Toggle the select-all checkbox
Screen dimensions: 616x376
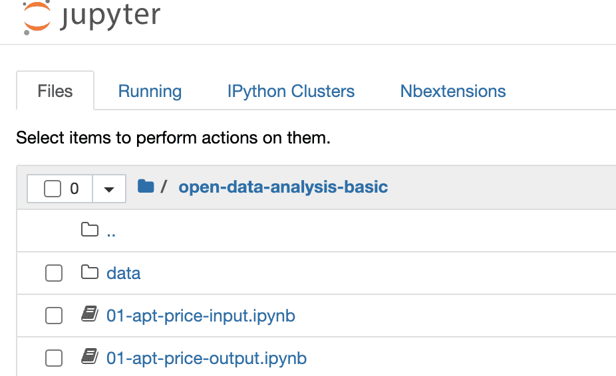(x=53, y=189)
